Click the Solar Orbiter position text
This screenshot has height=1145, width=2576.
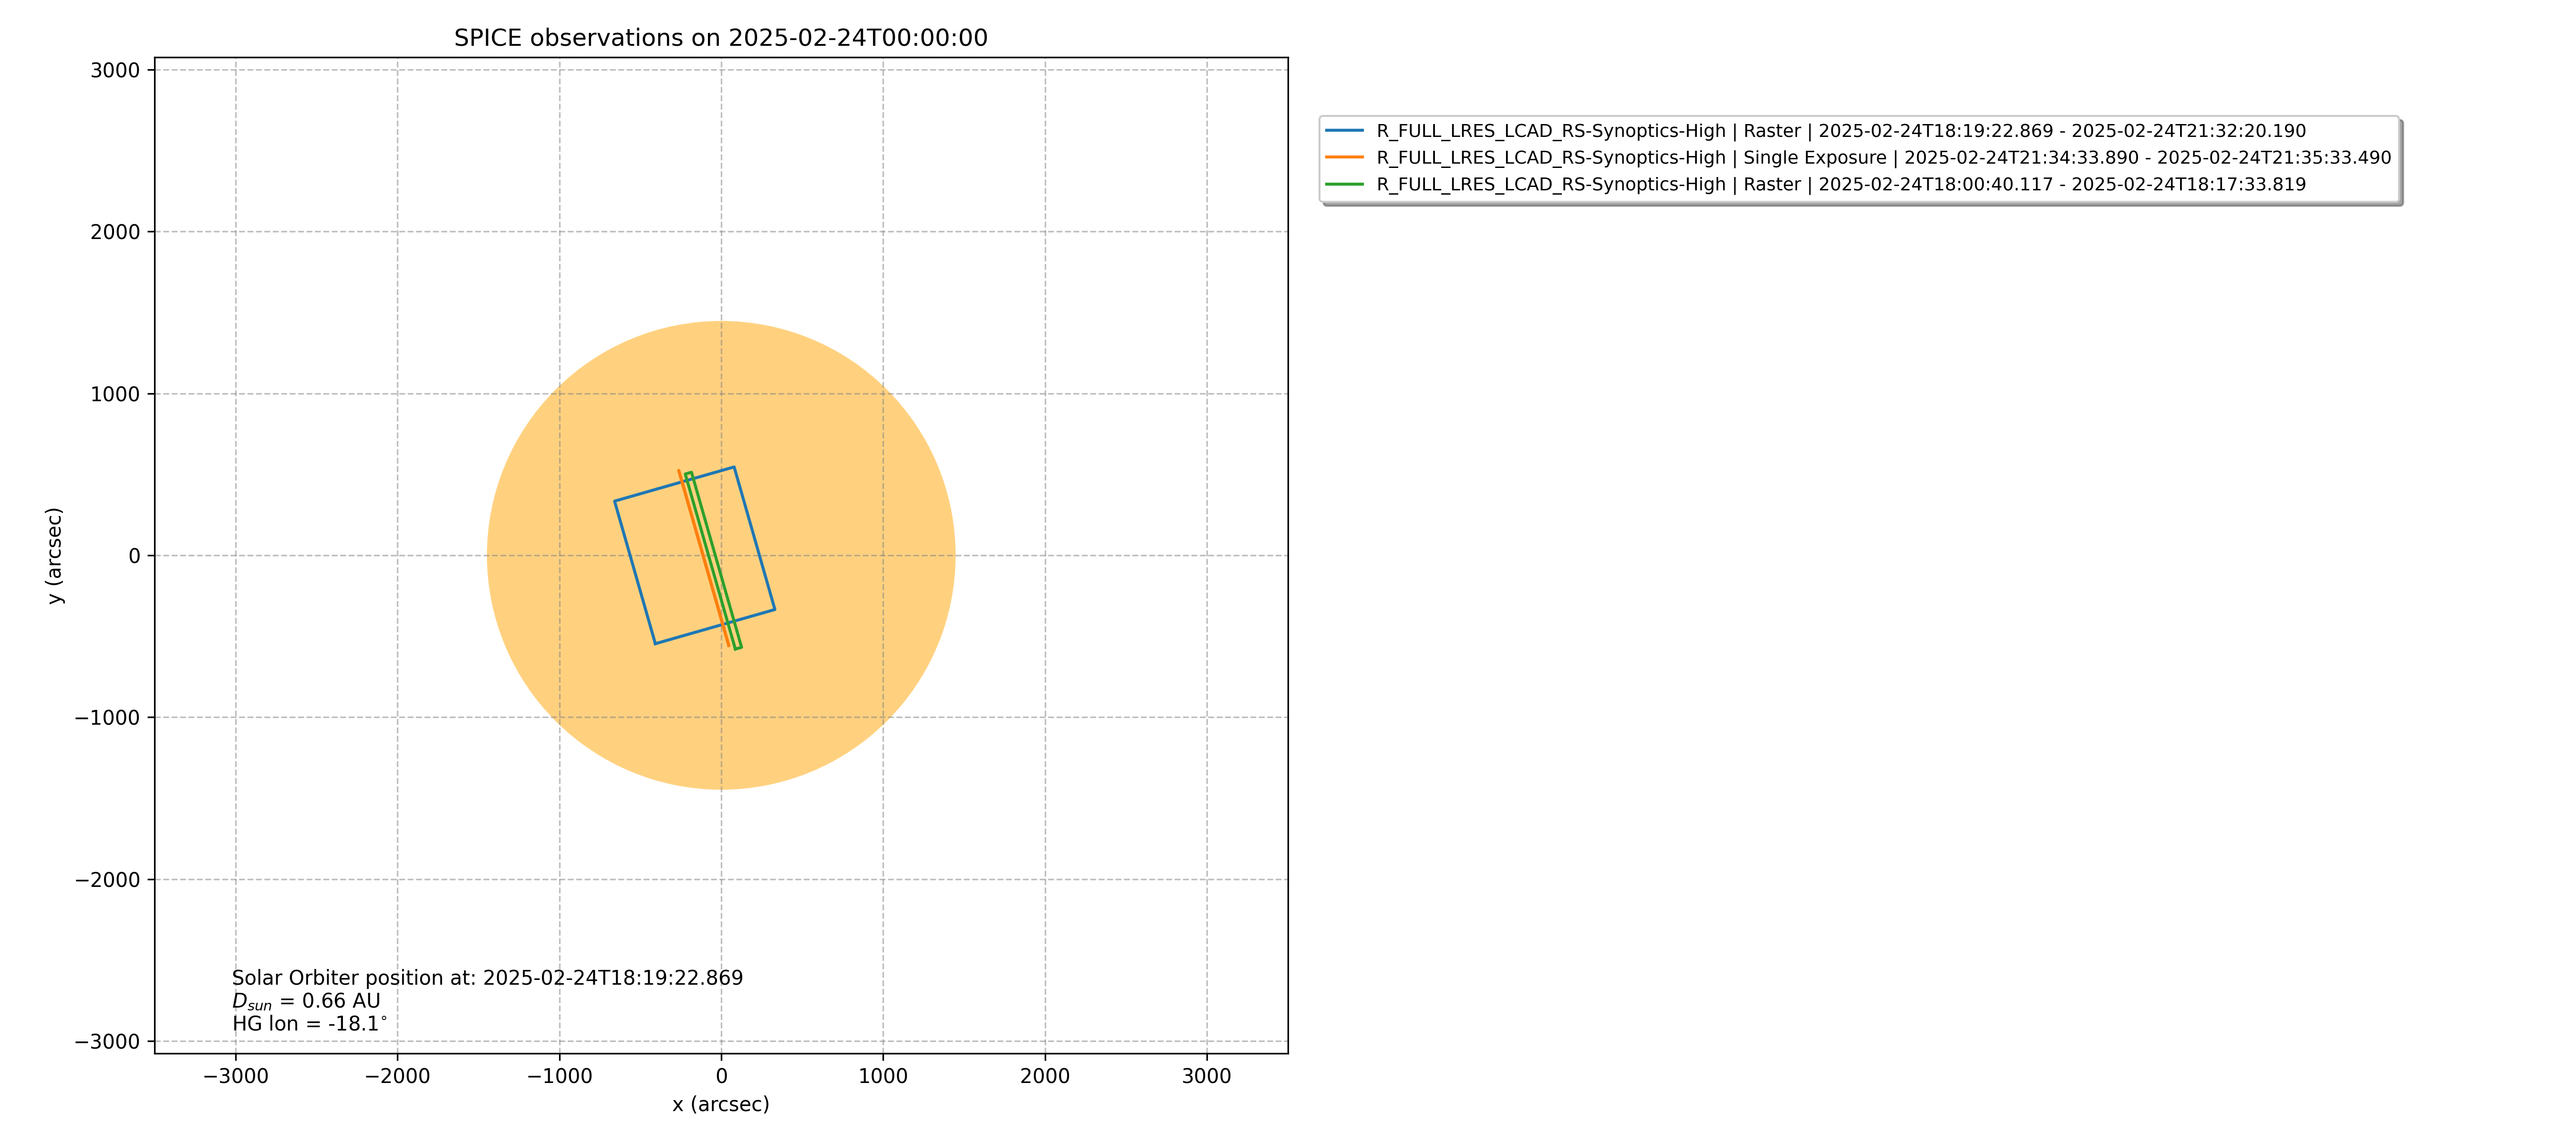click(487, 978)
